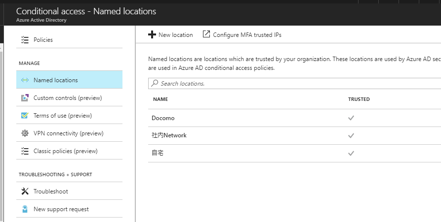Open New support request
441x222 pixels.
coord(70,209)
